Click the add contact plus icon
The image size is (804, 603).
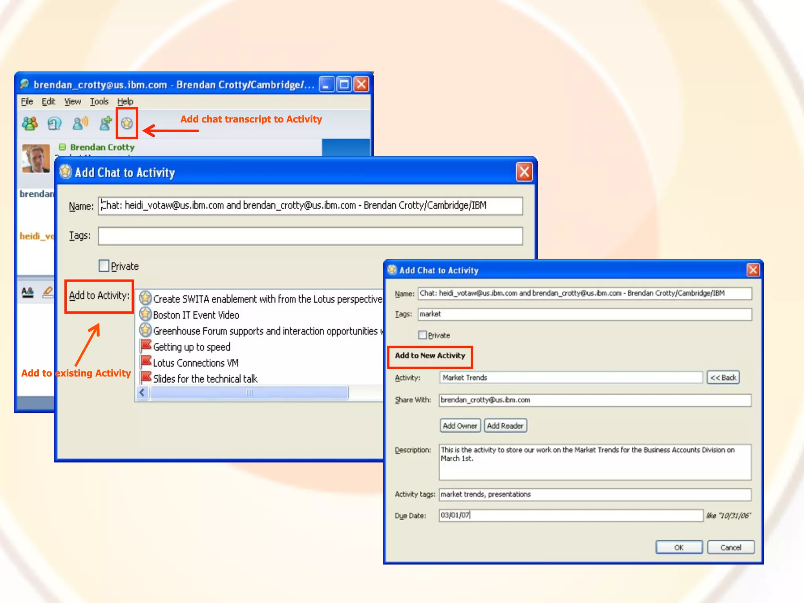pos(105,123)
